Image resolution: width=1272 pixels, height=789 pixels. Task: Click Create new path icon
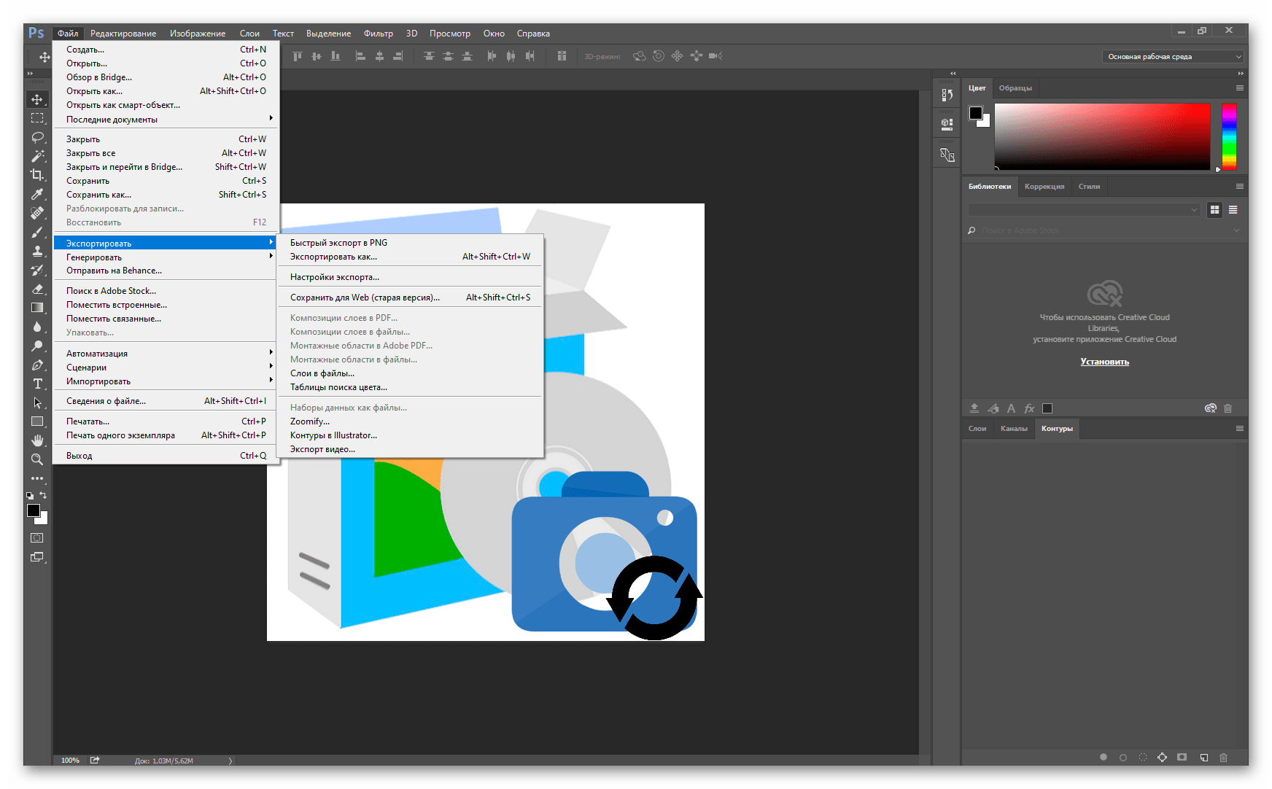[1204, 758]
